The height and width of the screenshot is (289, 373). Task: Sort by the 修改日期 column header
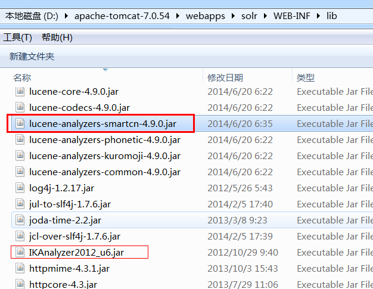(x=225, y=78)
